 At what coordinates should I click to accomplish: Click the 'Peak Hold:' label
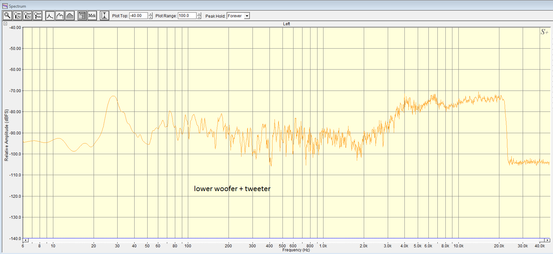click(x=216, y=16)
